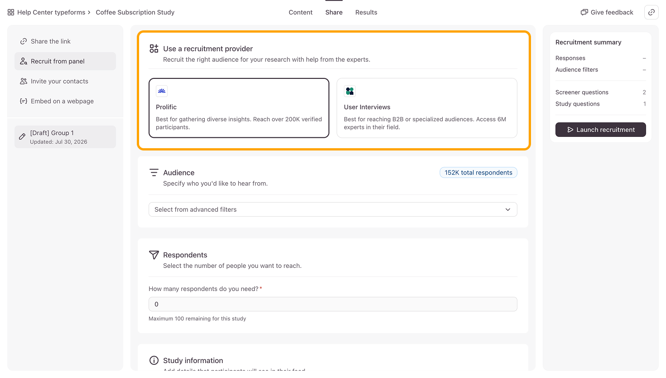Click the play icon on Launch recruitment
The height and width of the screenshot is (378, 666).
[x=570, y=130]
